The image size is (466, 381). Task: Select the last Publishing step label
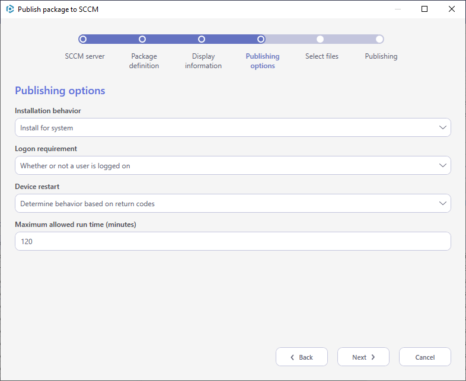(381, 56)
